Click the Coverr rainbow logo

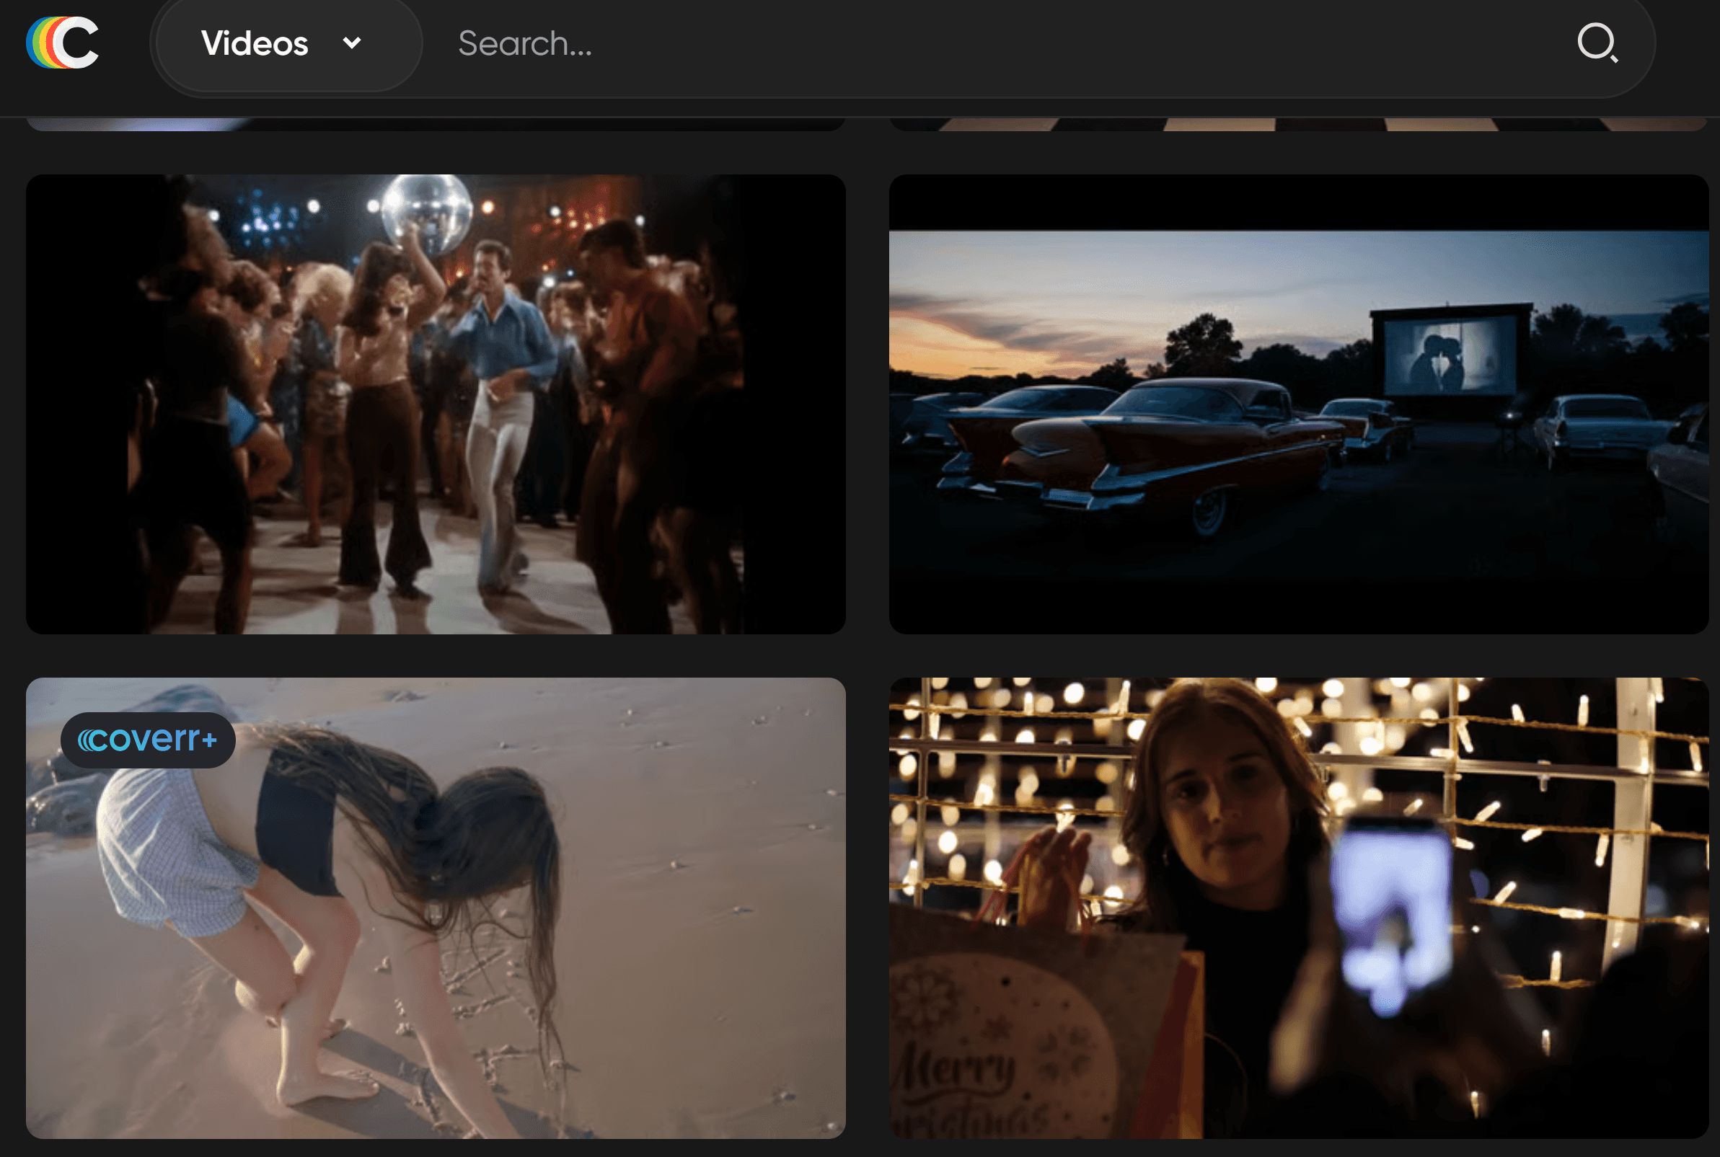click(x=63, y=43)
